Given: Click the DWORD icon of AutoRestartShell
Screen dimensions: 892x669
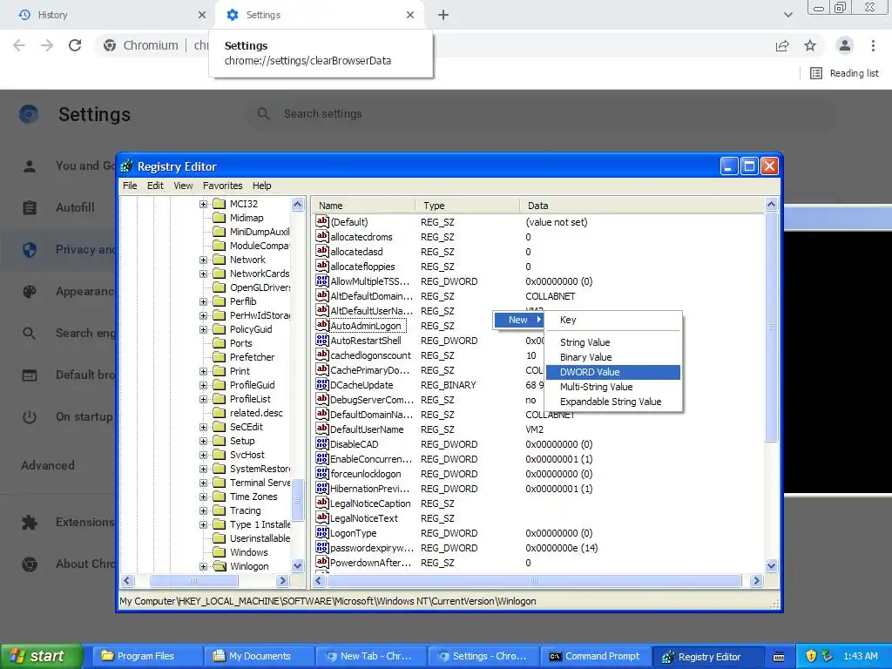Looking at the screenshot, I should (x=322, y=340).
